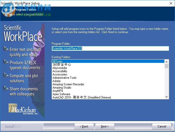
Task: Focus the Program Folder text field
Action: click(x=110, y=48)
